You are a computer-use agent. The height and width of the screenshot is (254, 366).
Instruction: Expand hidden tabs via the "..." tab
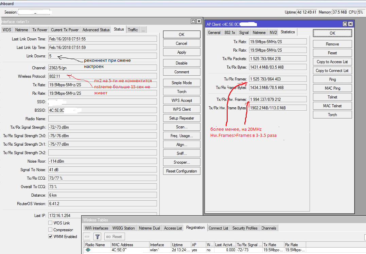click(x=143, y=30)
